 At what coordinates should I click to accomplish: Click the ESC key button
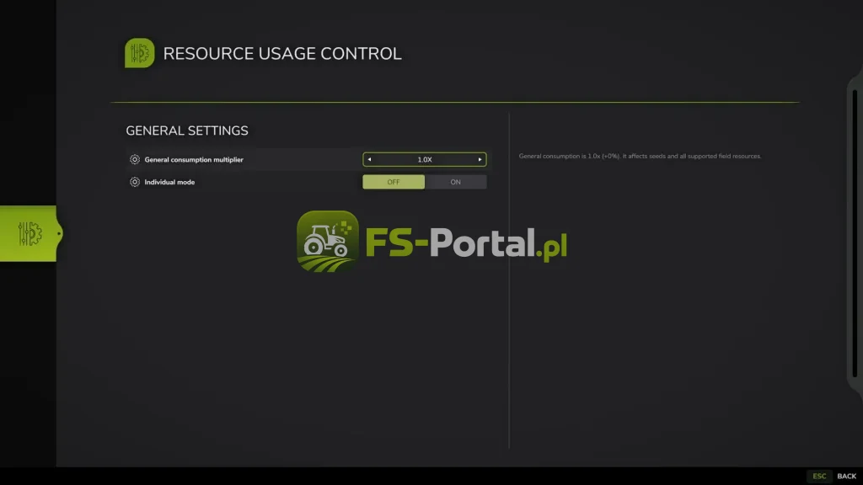819,477
